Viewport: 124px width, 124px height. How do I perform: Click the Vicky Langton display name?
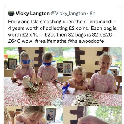pyautogui.click(x=33, y=13)
